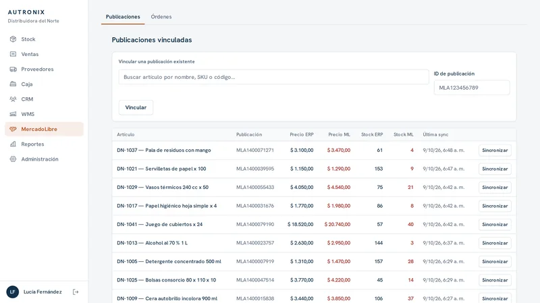Select publication MLA1400047514
This screenshot has height=303, width=540.
coord(255,280)
